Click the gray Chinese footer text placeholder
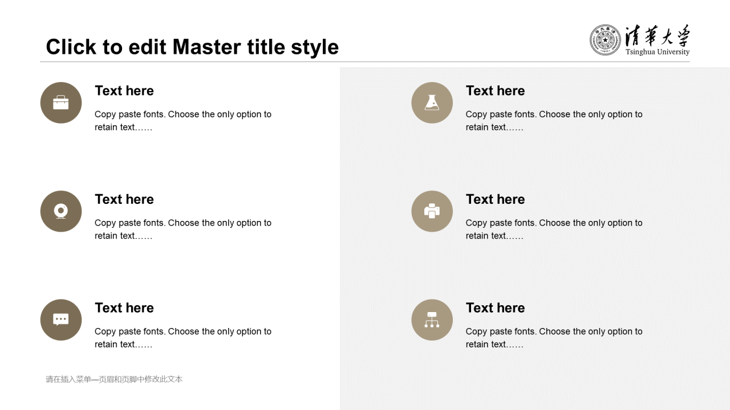730x410 pixels. [114, 379]
